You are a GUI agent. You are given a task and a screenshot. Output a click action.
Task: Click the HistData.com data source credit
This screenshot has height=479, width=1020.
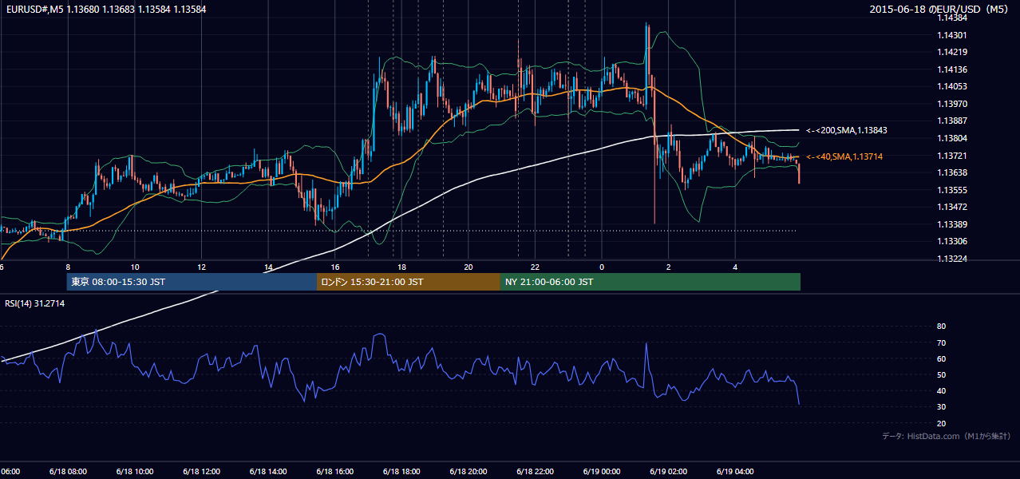(x=946, y=436)
